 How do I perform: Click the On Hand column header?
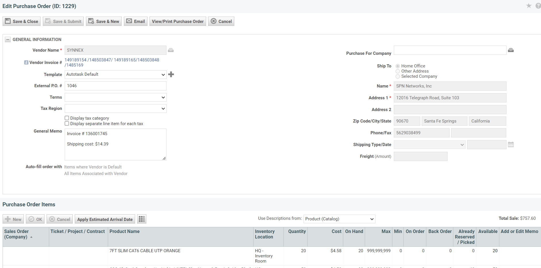354,237
